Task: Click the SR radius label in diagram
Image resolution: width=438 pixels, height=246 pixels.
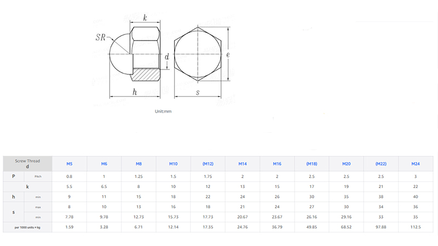Action: click(101, 38)
